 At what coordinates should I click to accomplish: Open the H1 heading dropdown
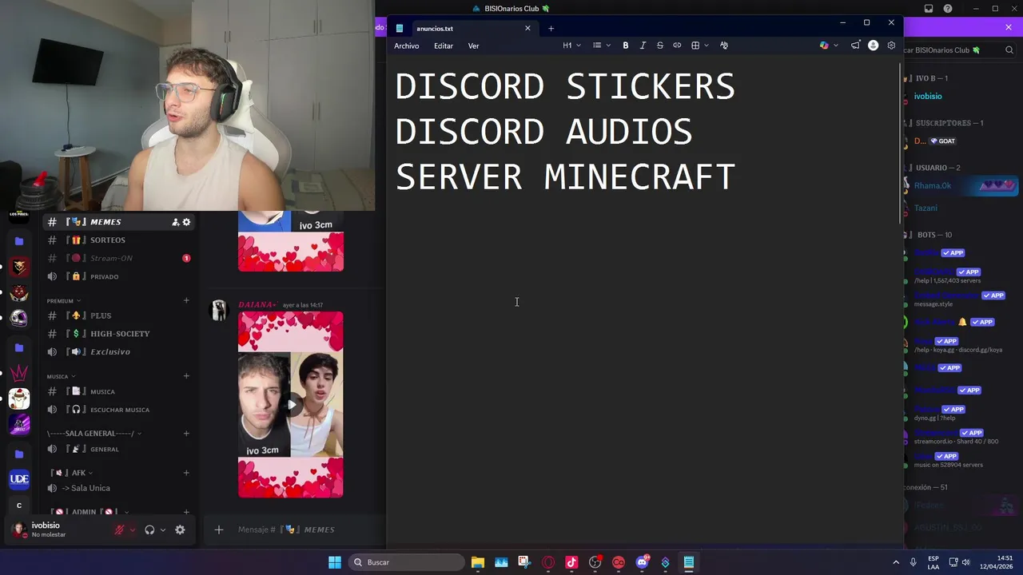[x=571, y=46]
